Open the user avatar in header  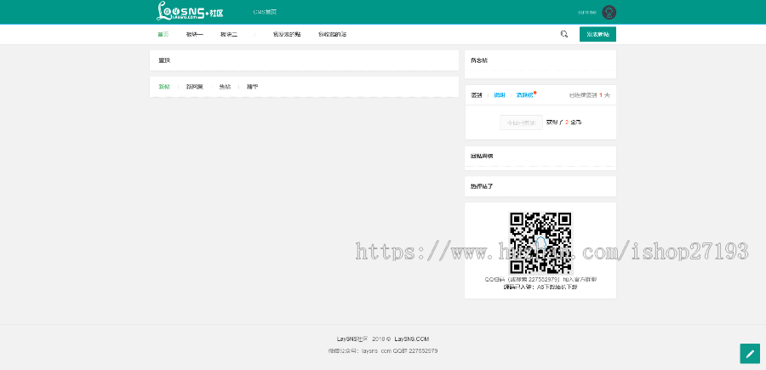pyautogui.click(x=609, y=12)
